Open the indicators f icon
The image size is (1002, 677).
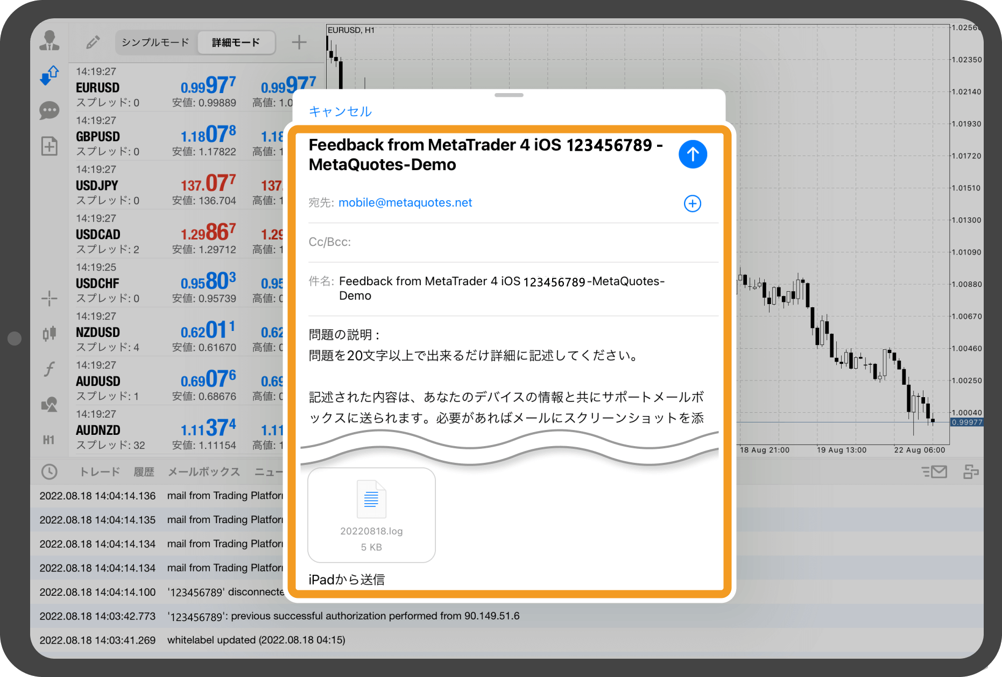(49, 369)
